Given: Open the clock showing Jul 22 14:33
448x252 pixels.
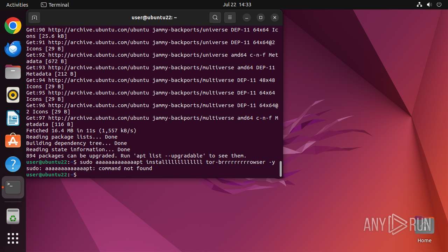Looking at the screenshot, I should (237, 5).
